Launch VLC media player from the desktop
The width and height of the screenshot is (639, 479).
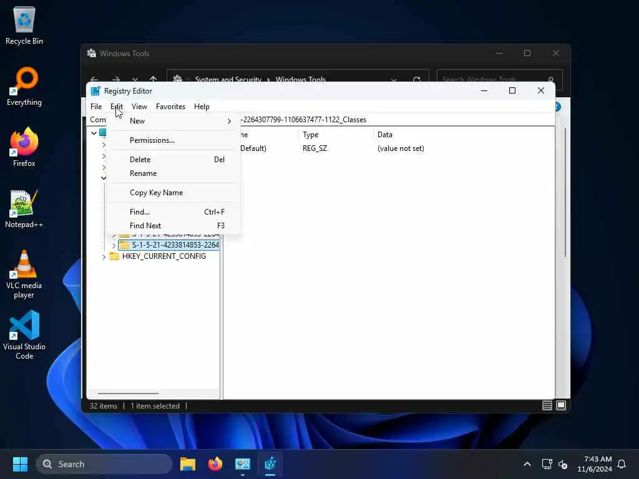pyautogui.click(x=24, y=274)
